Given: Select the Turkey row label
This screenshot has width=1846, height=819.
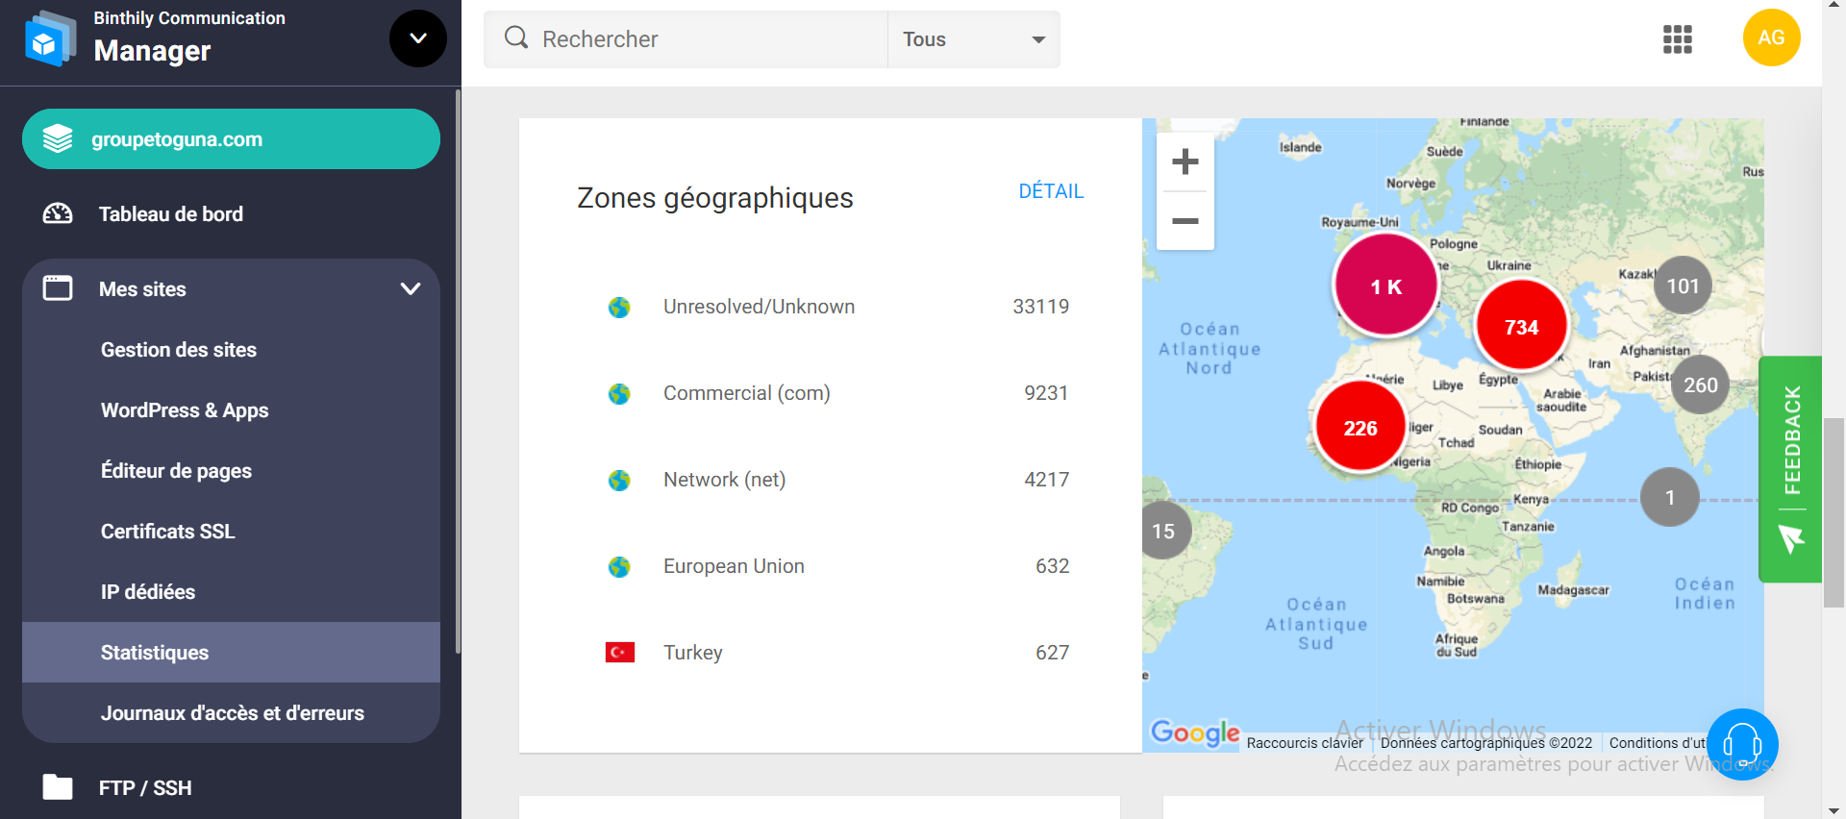Looking at the screenshot, I should (x=693, y=653).
